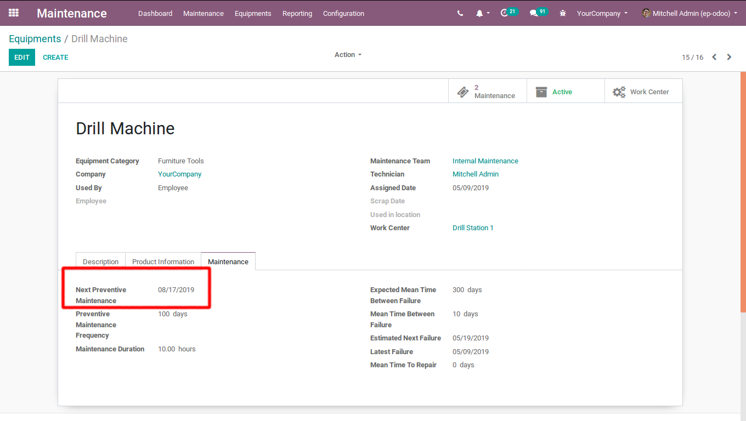
Task: Click the 08/17/2019 preventive maintenance date
Action: (176, 290)
